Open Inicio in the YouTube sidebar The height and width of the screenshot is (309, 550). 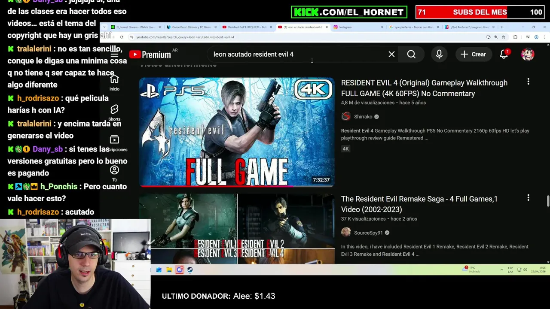[x=114, y=82]
